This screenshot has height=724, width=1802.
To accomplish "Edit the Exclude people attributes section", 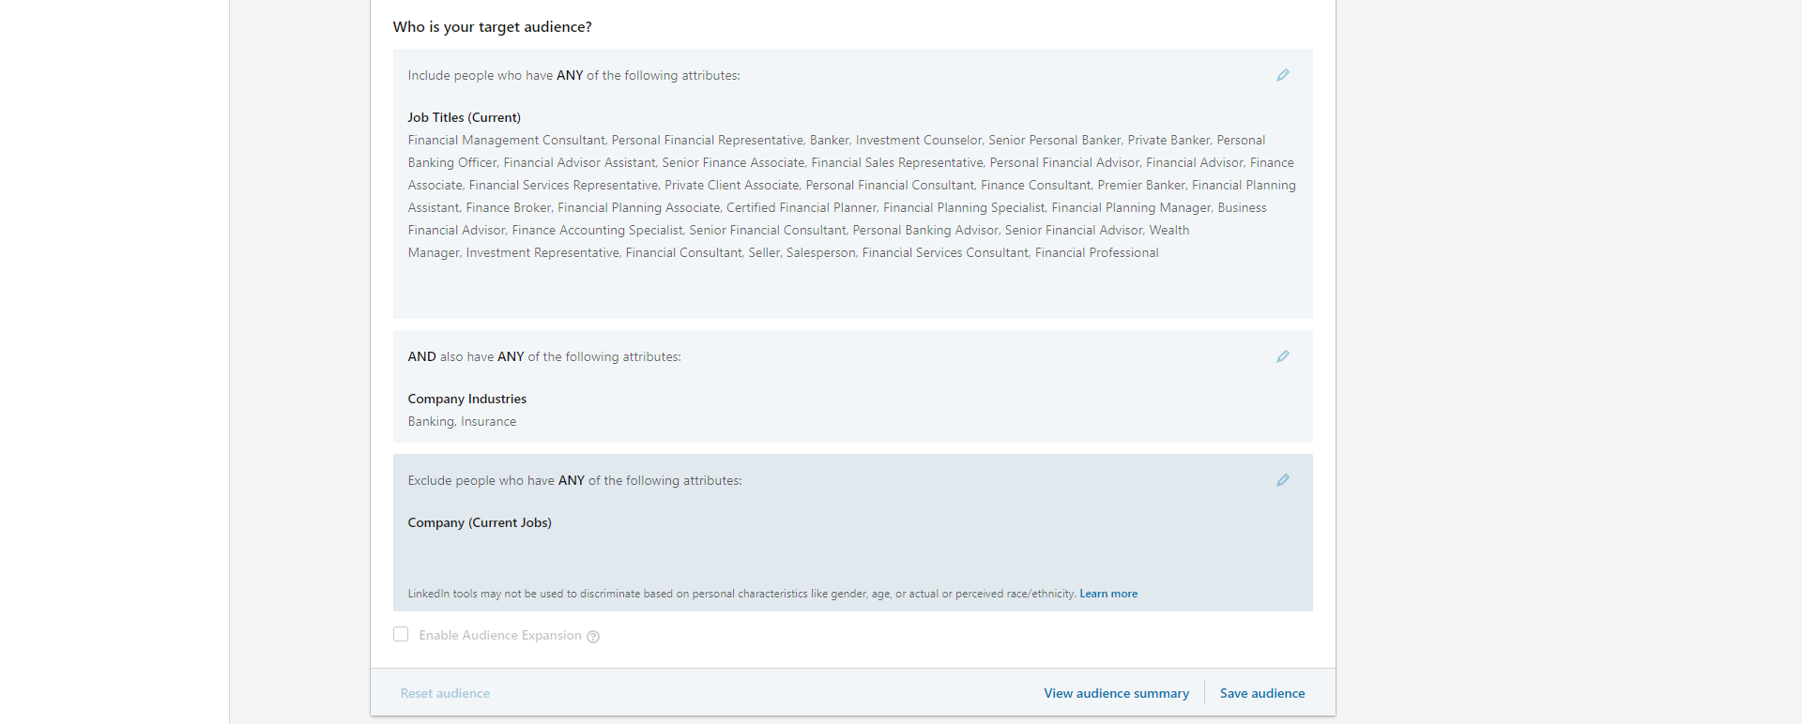I will [1282, 480].
